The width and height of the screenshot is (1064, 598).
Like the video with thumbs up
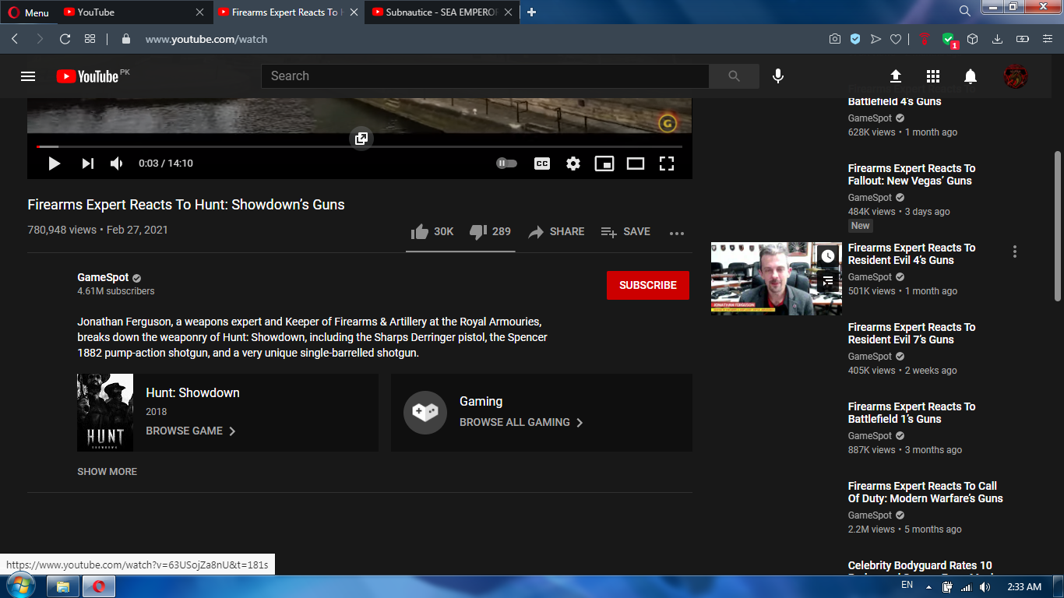432,231
